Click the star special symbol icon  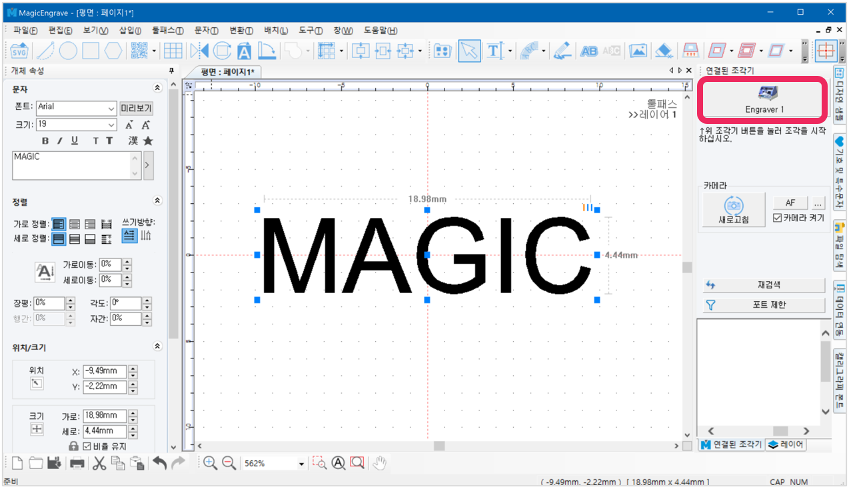[x=148, y=141]
